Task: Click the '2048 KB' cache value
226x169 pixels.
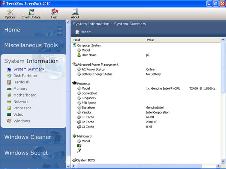Action: pyautogui.click(x=151, y=122)
